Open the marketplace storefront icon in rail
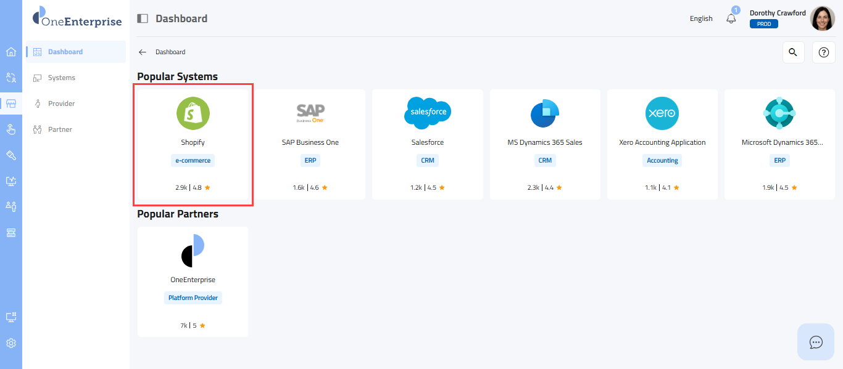The height and width of the screenshot is (369, 843). 11,103
